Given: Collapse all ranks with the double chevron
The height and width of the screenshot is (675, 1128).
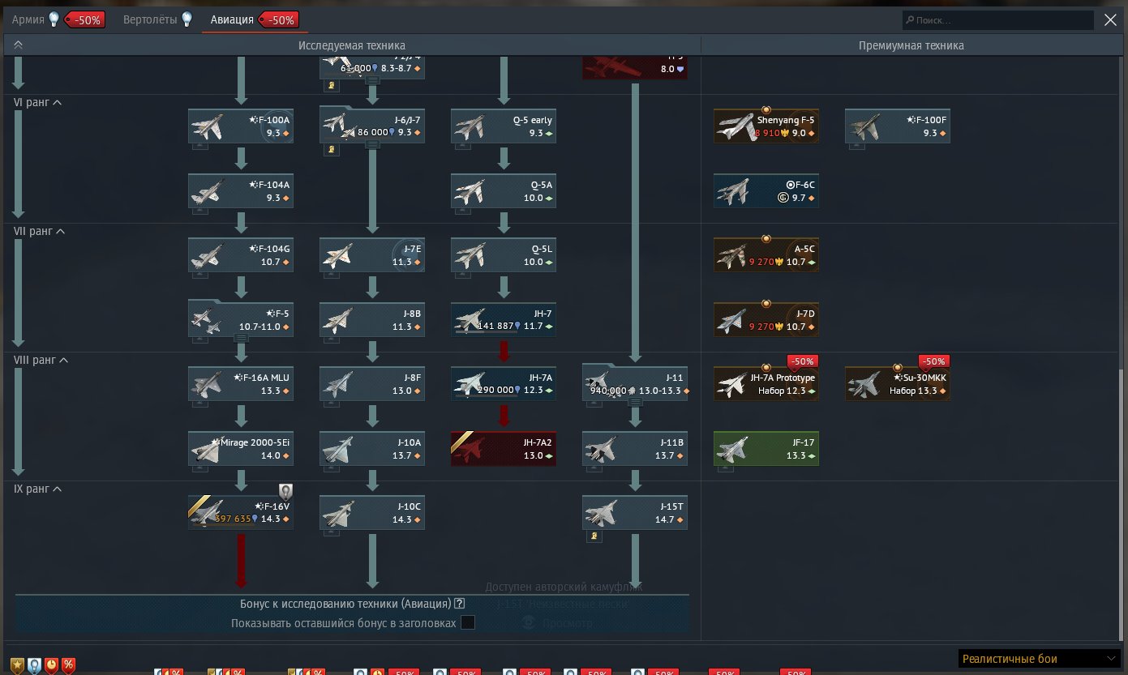Looking at the screenshot, I should pyautogui.click(x=18, y=45).
